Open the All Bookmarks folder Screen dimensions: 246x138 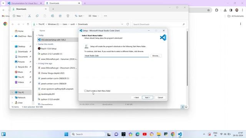236,16
